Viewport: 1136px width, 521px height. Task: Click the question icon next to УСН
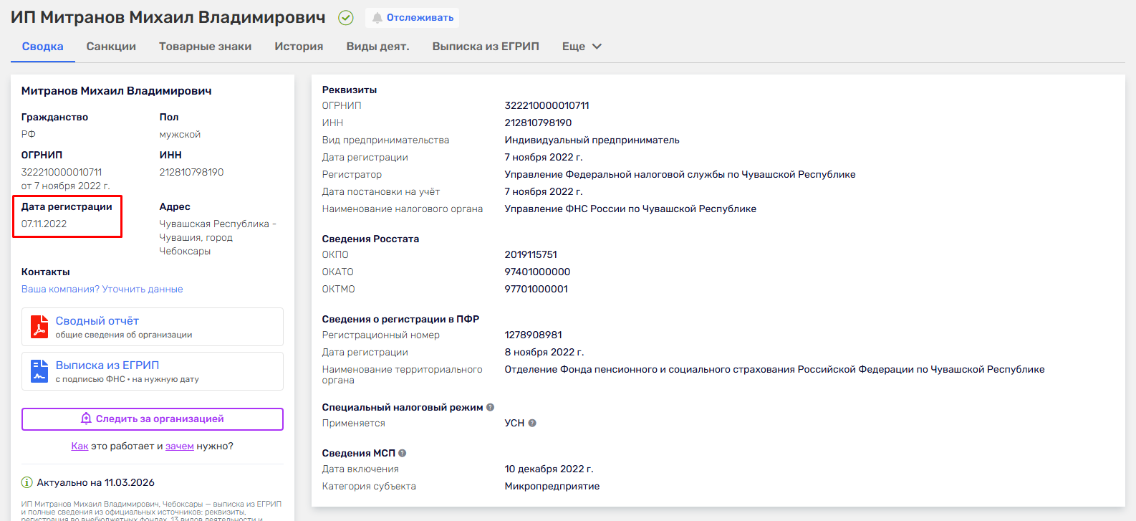pos(532,423)
